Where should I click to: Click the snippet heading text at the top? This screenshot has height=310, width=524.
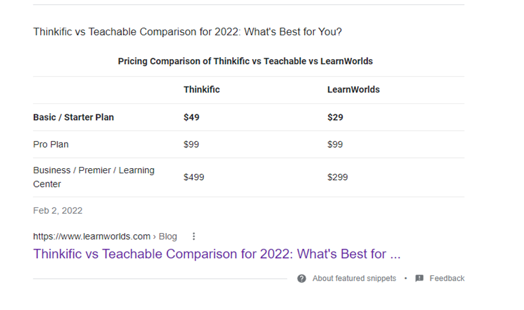tap(187, 31)
